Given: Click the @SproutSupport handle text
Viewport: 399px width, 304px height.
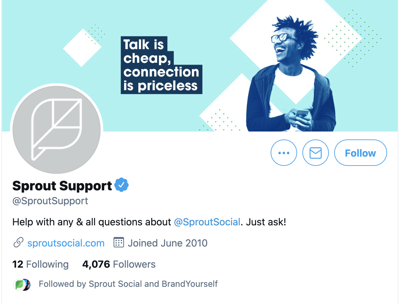Looking at the screenshot, I should point(50,201).
